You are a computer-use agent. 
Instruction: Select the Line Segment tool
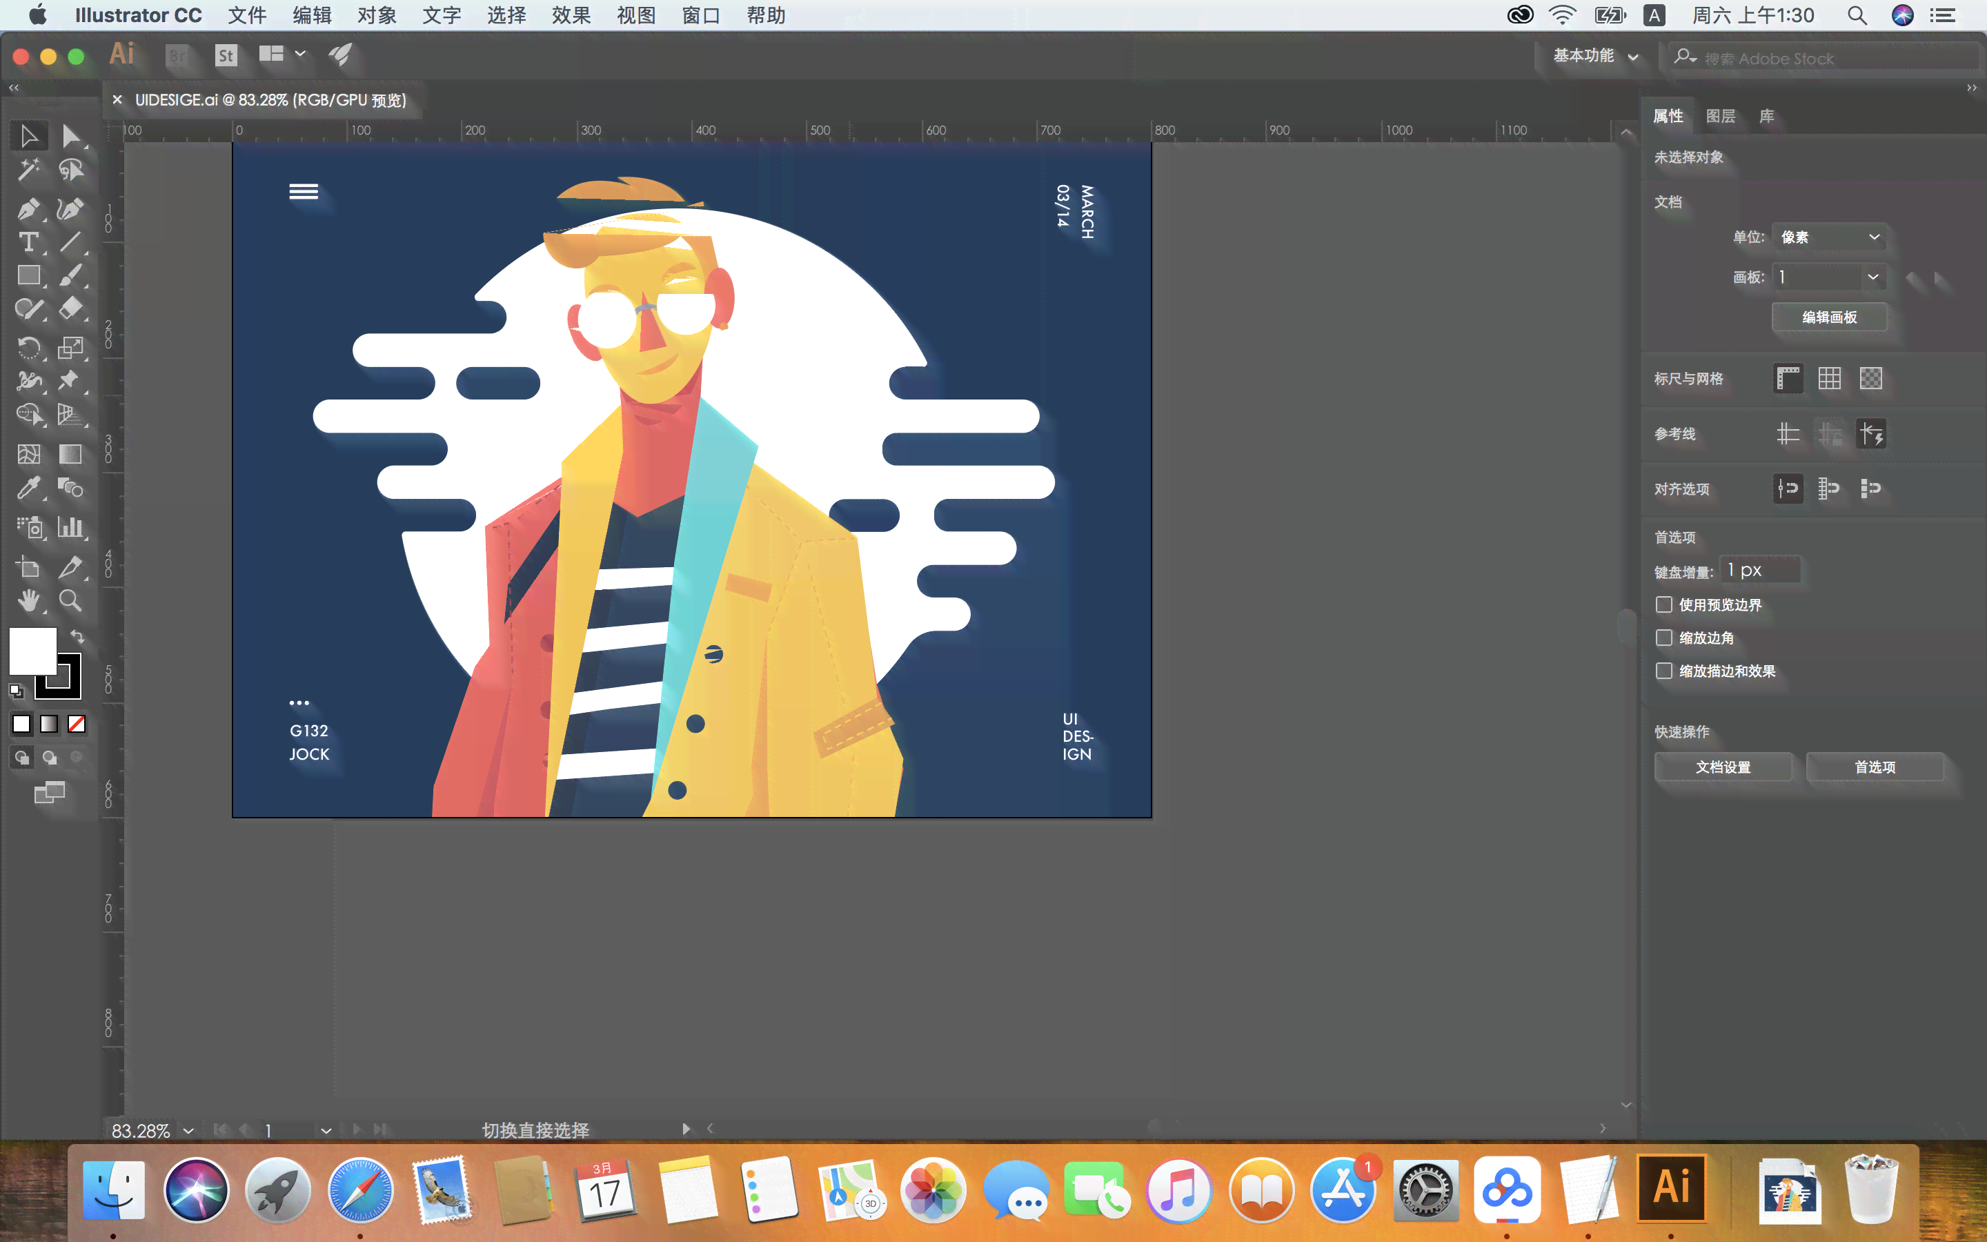click(72, 242)
